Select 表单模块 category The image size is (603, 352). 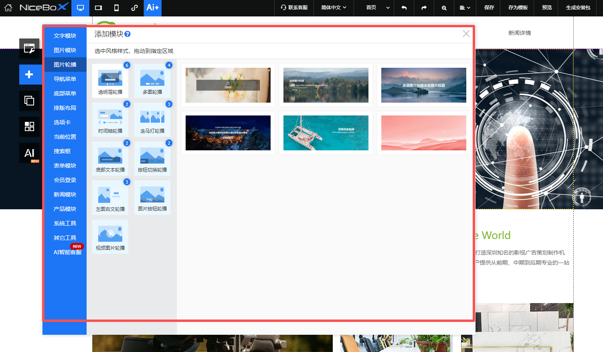pos(65,166)
